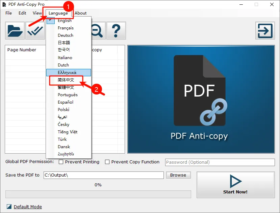280x213 pixels.
Task: Choose Português language
Action: click(69, 95)
